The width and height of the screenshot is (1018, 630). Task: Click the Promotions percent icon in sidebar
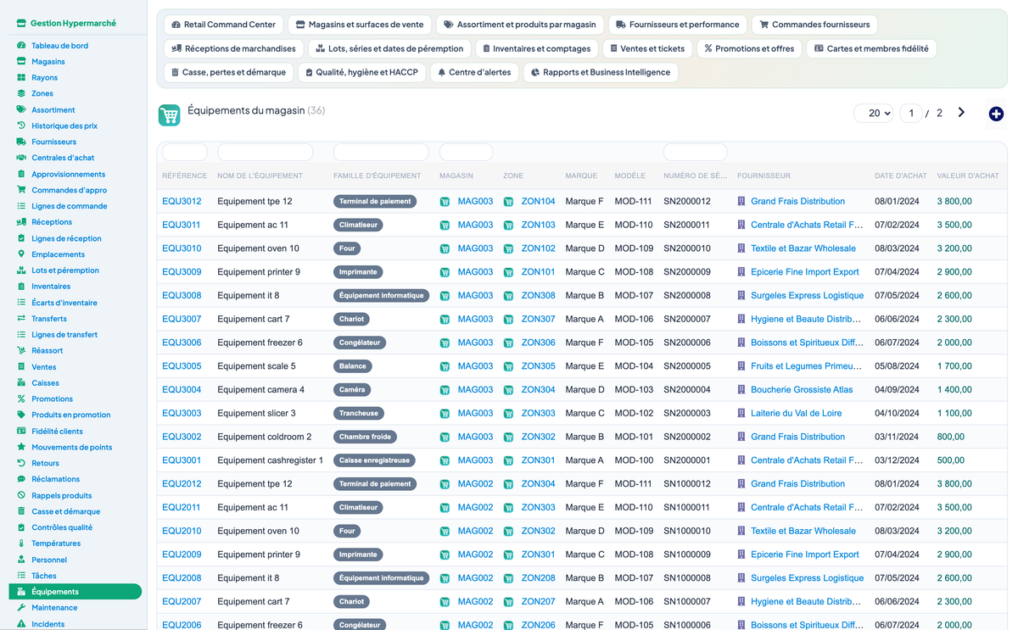coord(21,399)
